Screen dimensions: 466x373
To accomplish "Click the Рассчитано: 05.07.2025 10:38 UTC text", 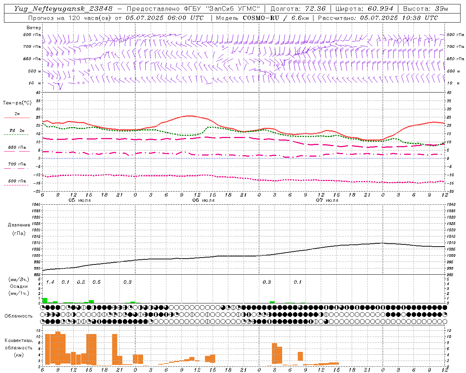I will (378, 18).
